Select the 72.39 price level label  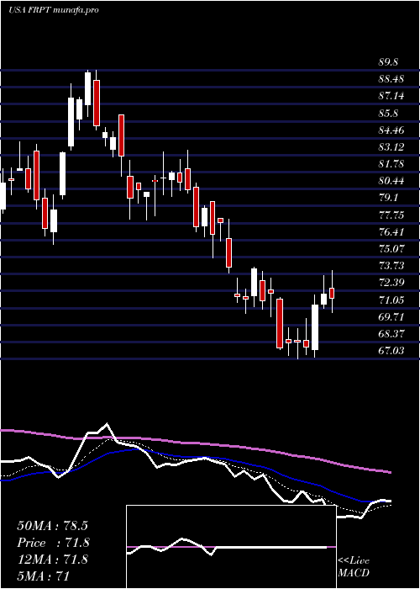pos(391,283)
